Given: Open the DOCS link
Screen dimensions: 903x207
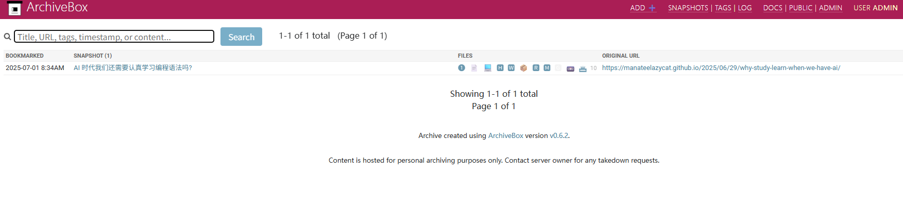Looking at the screenshot, I should click(x=773, y=8).
